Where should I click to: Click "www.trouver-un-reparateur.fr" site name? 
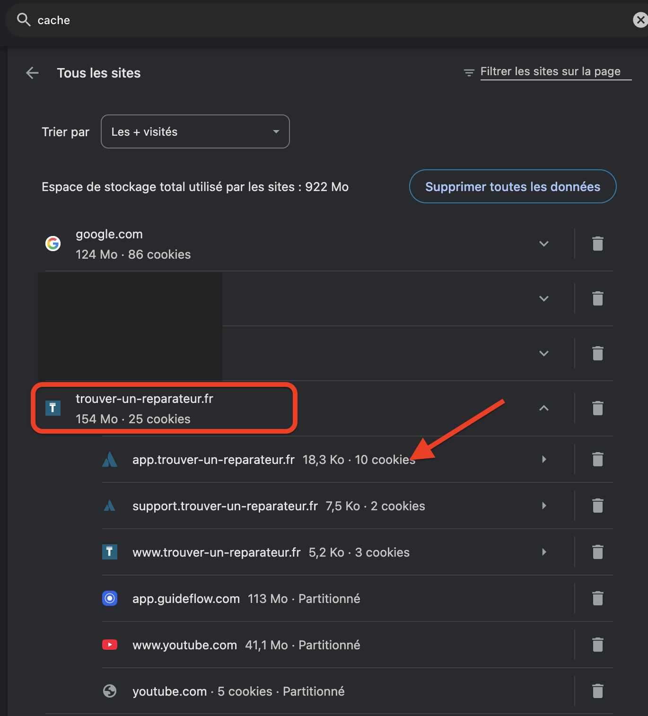tap(217, 552)
